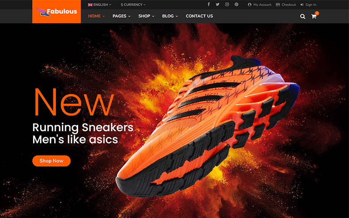The image size is (349, 218).
Task: Open the shopping cart icon
Action: point(314,17)
